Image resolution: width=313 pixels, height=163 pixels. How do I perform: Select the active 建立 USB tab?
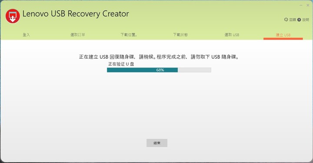click(283, 35)
